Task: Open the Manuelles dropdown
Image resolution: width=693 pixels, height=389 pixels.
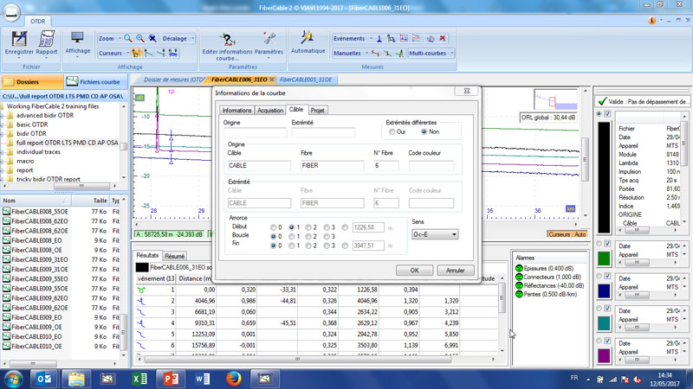Action: [x=351, y=53]
